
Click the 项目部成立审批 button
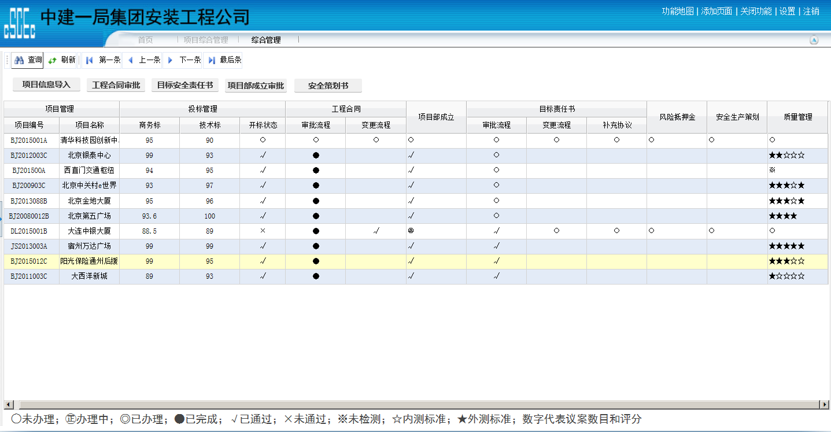[x=256, y=85]
